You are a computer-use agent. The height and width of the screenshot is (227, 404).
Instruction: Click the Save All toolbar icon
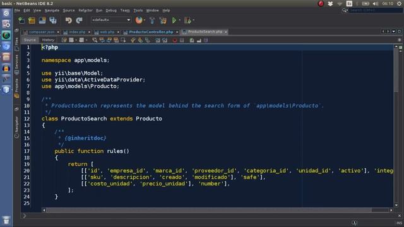tap(53, 20)
